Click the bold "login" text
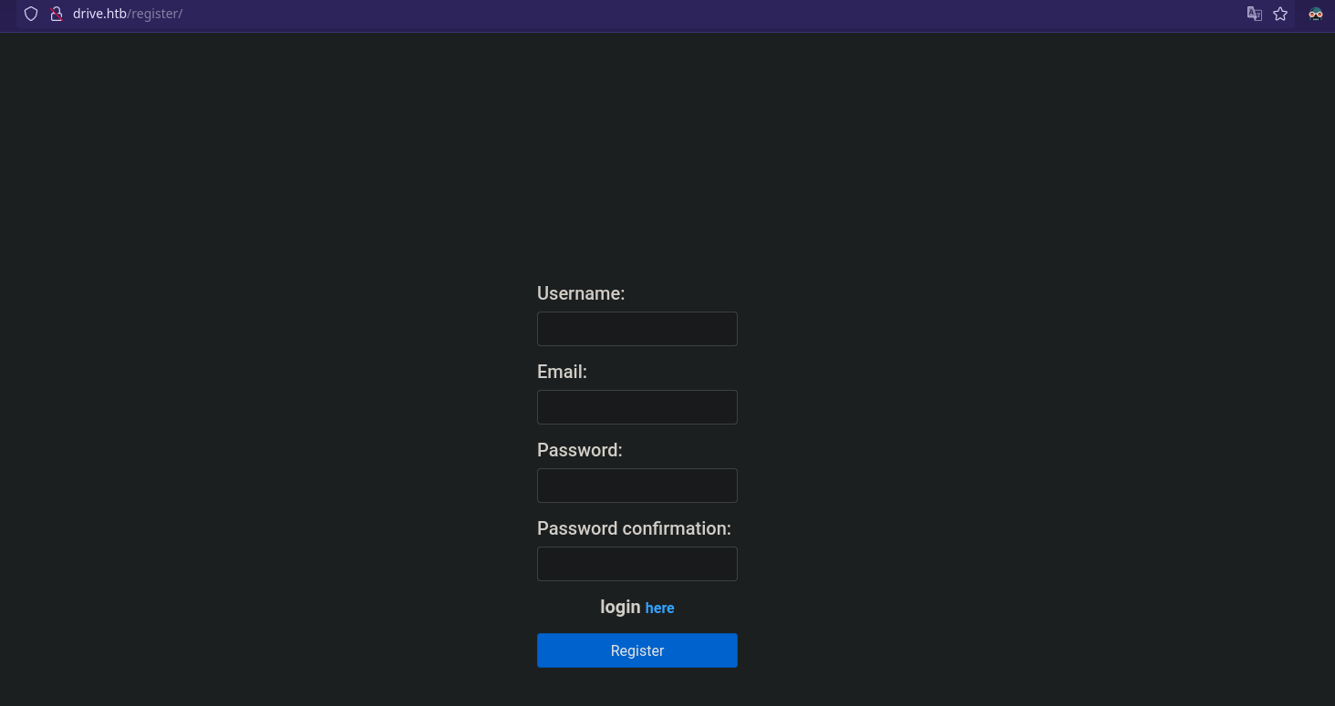Screen dimensions: 1335x706 (620, 607)
